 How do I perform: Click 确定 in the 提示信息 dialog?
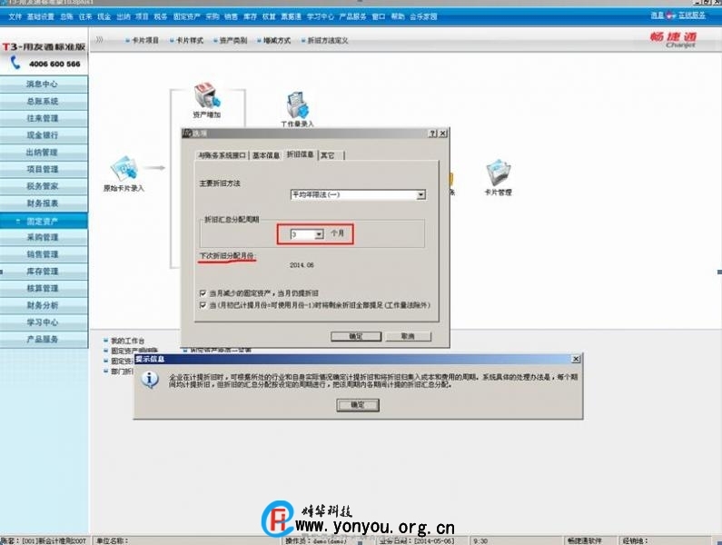tap(358, 405)
